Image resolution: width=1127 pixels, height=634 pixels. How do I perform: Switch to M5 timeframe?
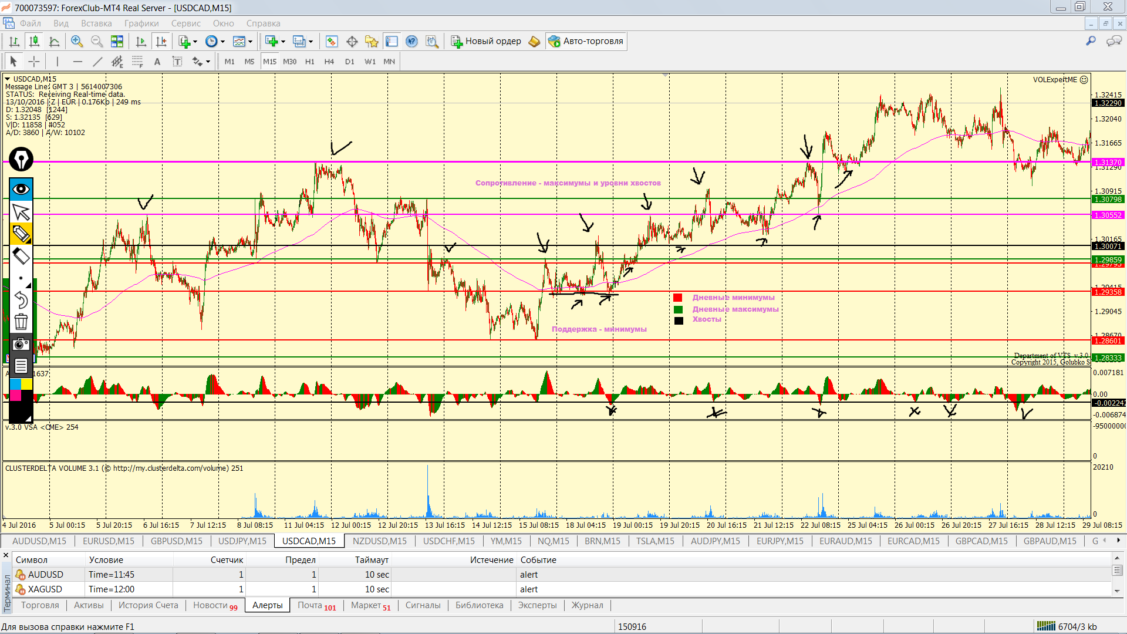point(249,61)
